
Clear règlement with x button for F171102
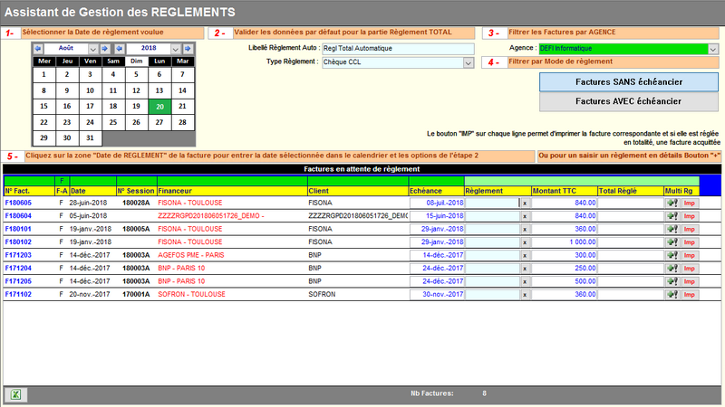pyautogui.click(x=523, y=295)
